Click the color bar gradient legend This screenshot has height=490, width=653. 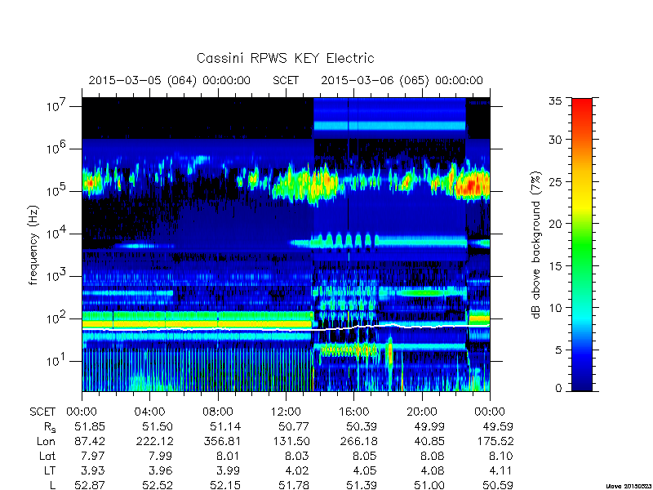[582, 244]
